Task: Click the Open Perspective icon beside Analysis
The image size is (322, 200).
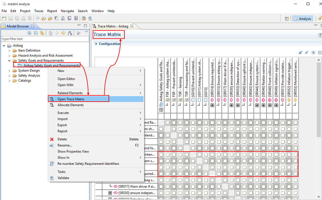Action: (x=287, y=19)
